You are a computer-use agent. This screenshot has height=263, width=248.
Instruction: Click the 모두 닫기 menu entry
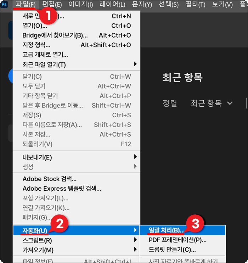point(77,86)
